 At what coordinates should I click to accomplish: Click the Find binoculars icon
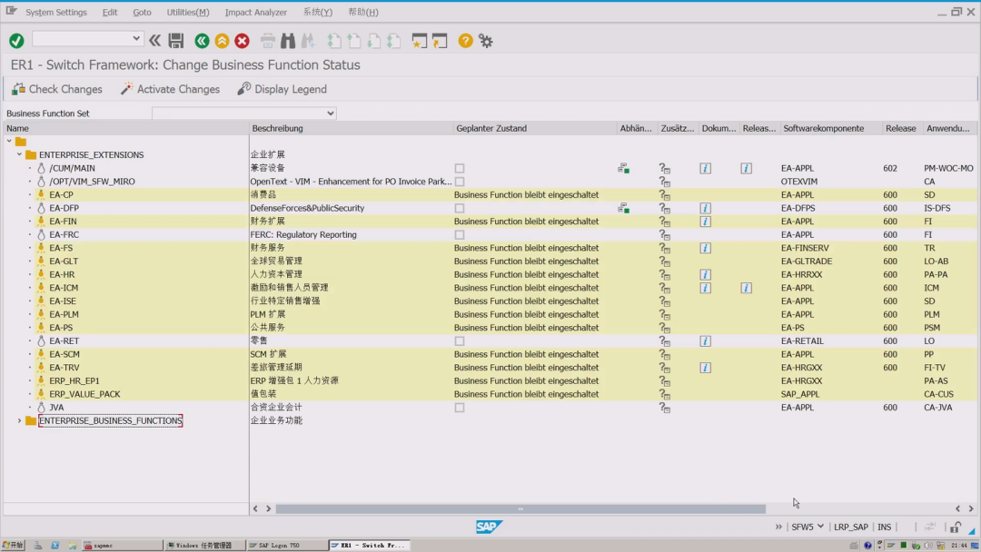pos(288,41)
